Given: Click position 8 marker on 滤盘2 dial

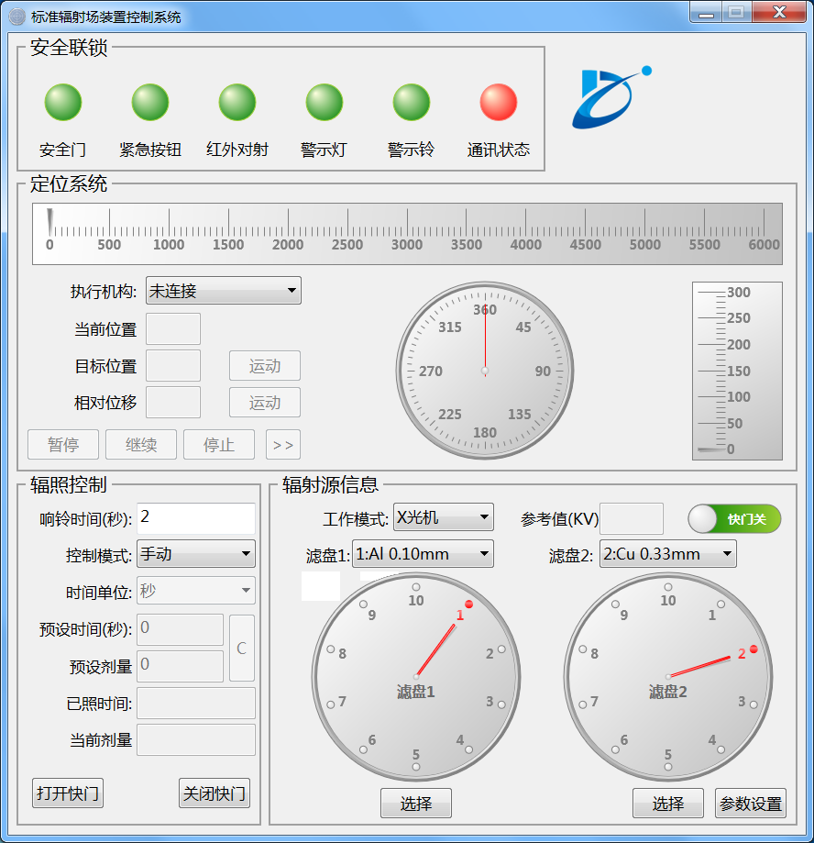Looking at the screenshot, I should 583,649.
